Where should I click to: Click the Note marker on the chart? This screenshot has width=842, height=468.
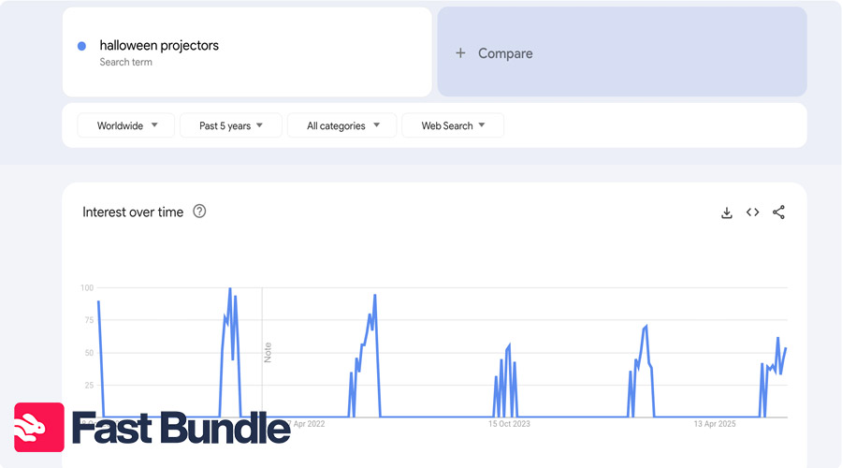(x=268, y=352)
